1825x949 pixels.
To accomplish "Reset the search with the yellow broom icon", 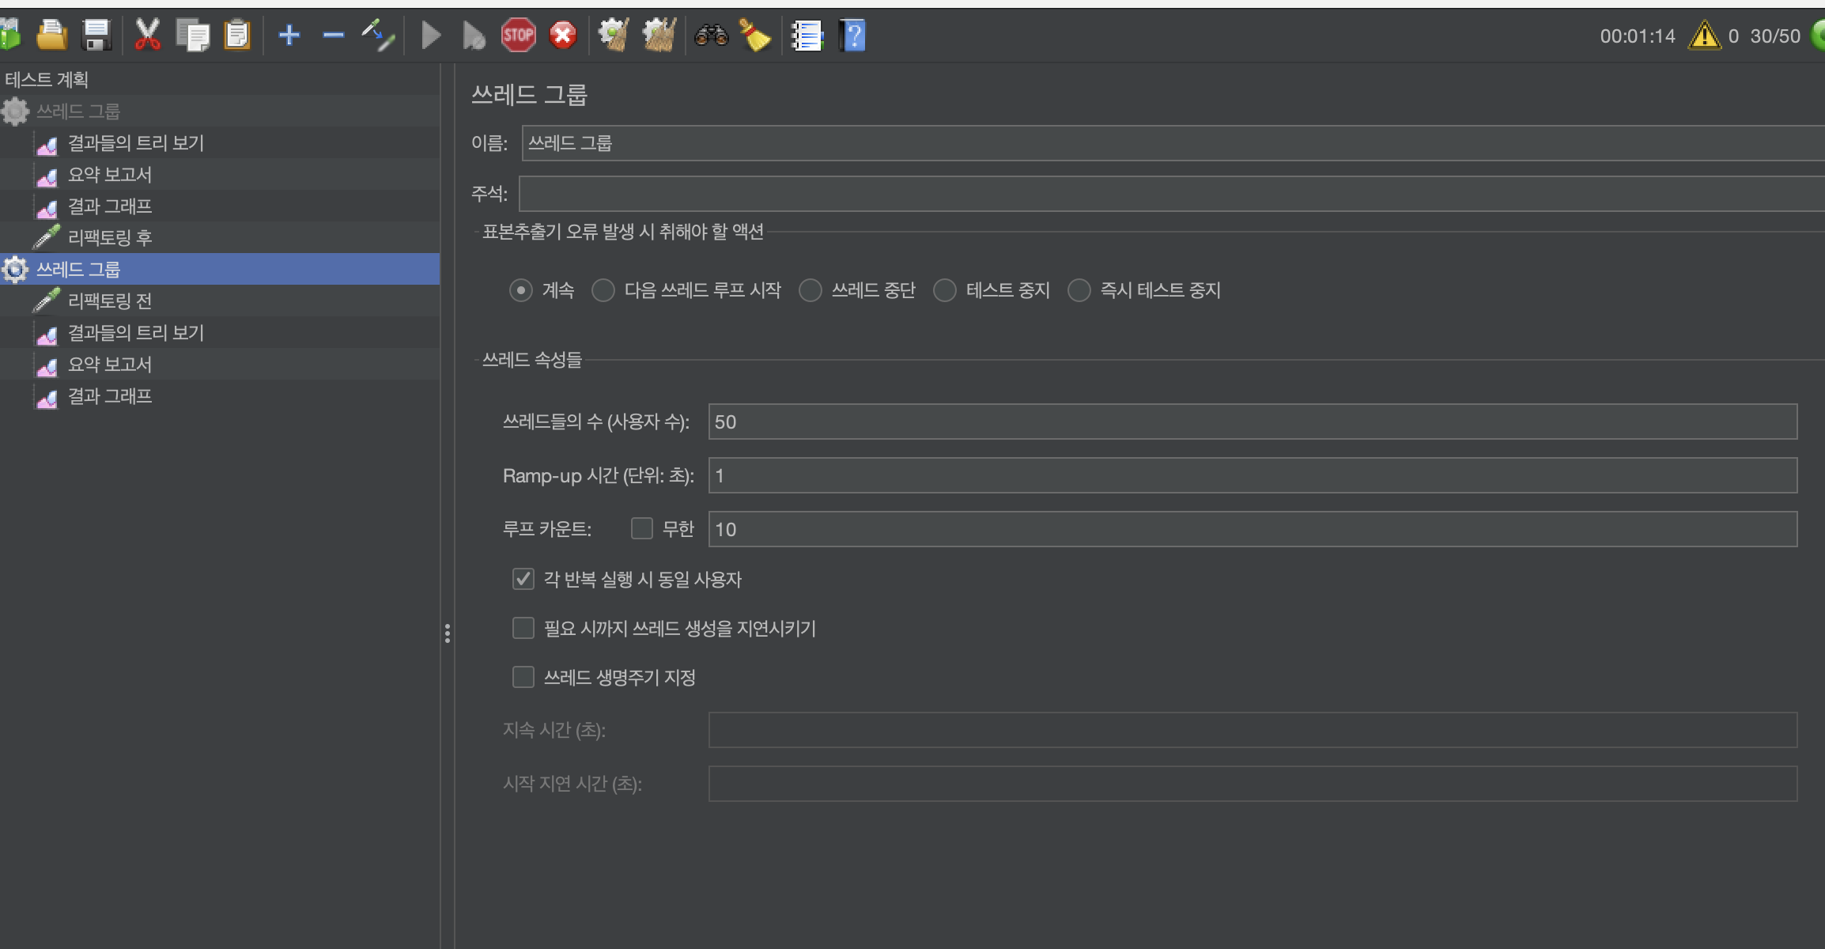I will [x=755, y=36].
